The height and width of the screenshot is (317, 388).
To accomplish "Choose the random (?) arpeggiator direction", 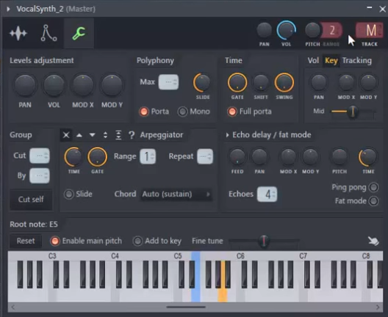I will tap(132, 135).
